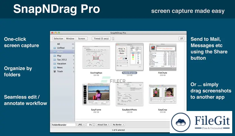Select the FolderBrander screenshot thumbnail
This screenshot has width=235, height=136.
coord(130,57)
